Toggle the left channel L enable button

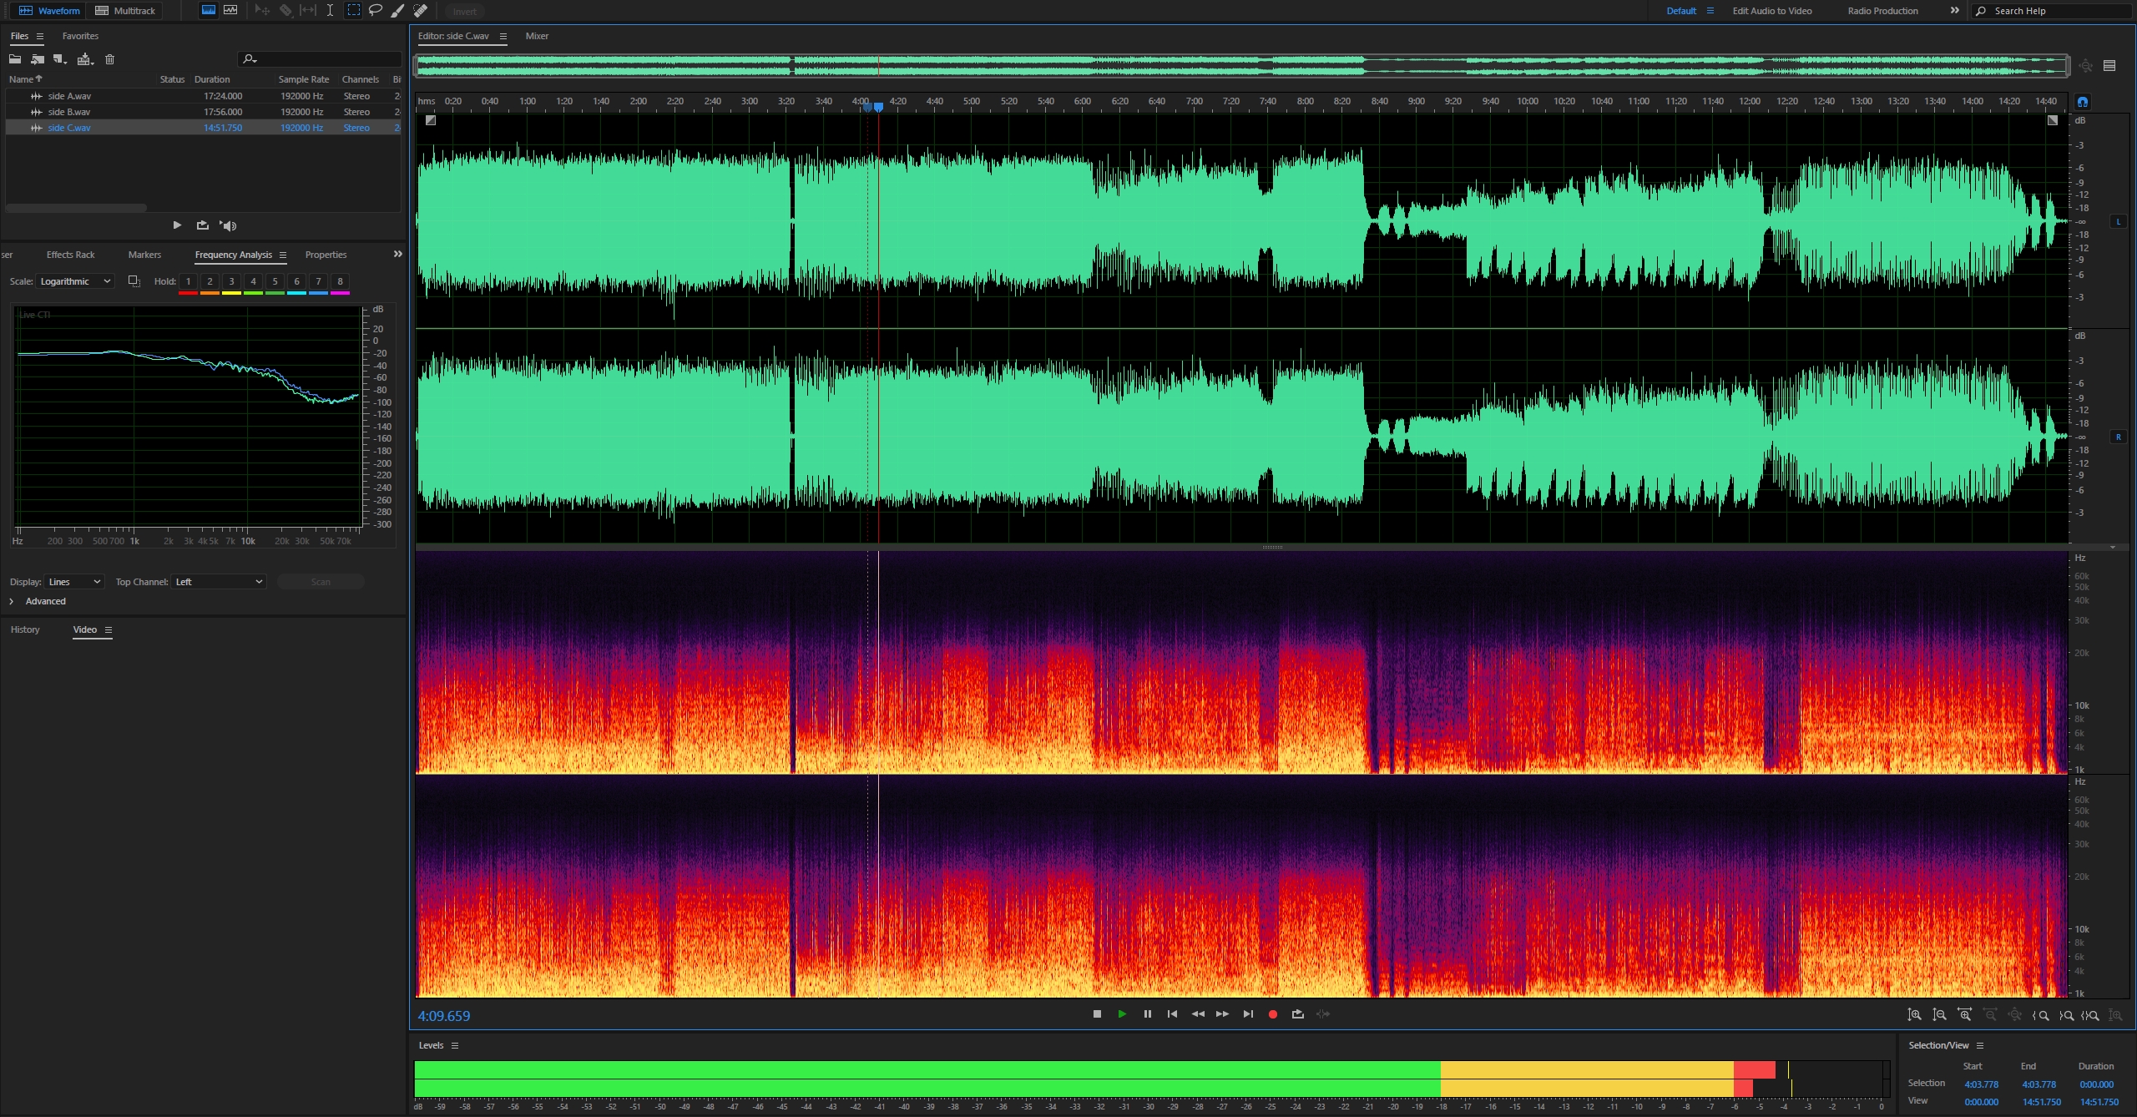click(x=2118, y=222)
